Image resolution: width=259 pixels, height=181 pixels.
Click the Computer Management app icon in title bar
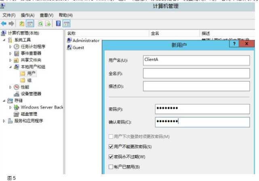click(2, 6)
